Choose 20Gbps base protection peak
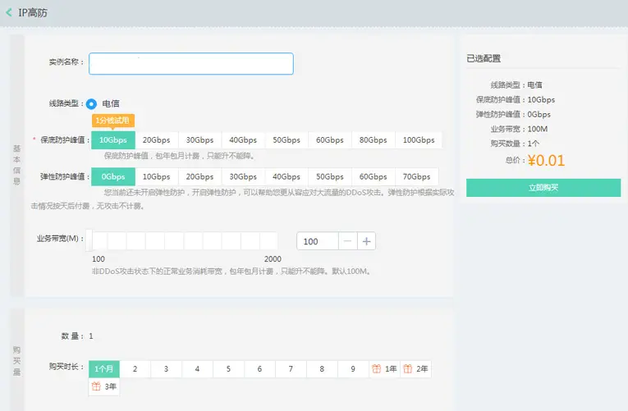The width and height of the screenshot is (628, 411). pos(156,140)
